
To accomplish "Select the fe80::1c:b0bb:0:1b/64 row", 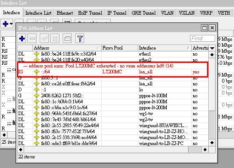I will coord(113,101).
